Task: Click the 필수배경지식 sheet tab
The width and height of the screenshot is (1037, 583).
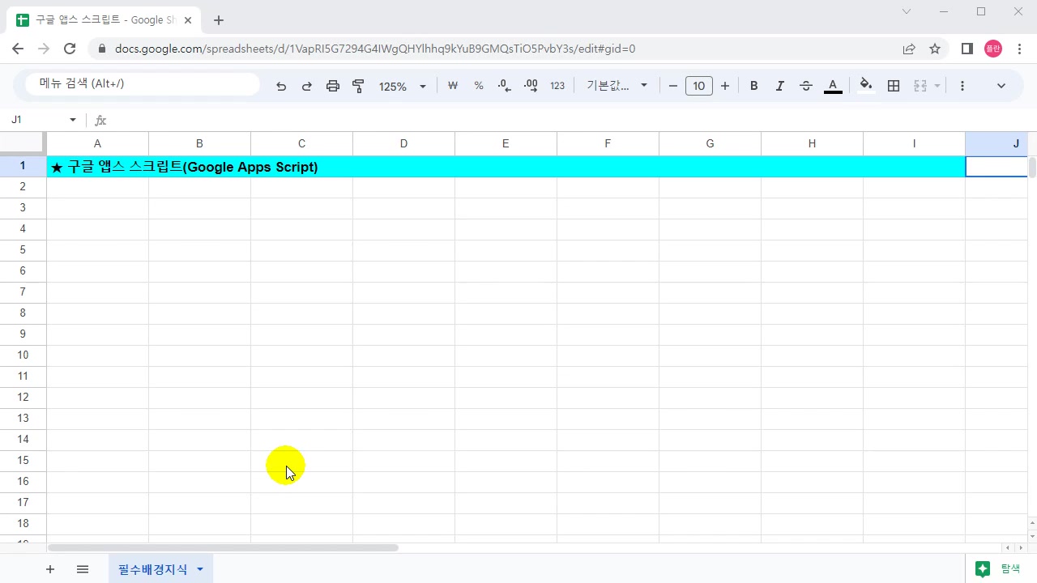Action: click(152, 569)
